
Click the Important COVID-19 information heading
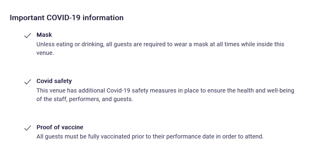click(67, 18)
